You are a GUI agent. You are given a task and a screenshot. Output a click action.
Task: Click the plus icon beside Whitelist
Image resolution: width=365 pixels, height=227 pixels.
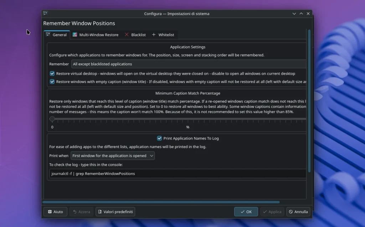154,35
